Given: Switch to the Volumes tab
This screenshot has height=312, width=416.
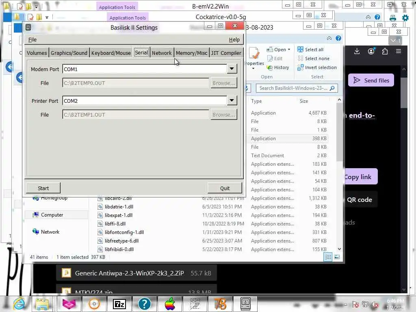Looking at the screenshot, I should tap(37, 53).
